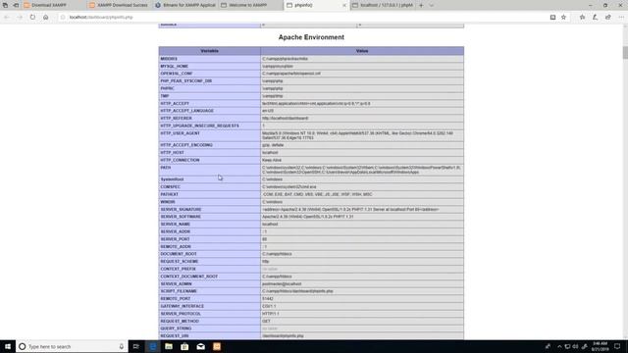Select the HTTP_CONNECTION variable cell
Viewport: 628px width, 353px height.
click(209, 160)
